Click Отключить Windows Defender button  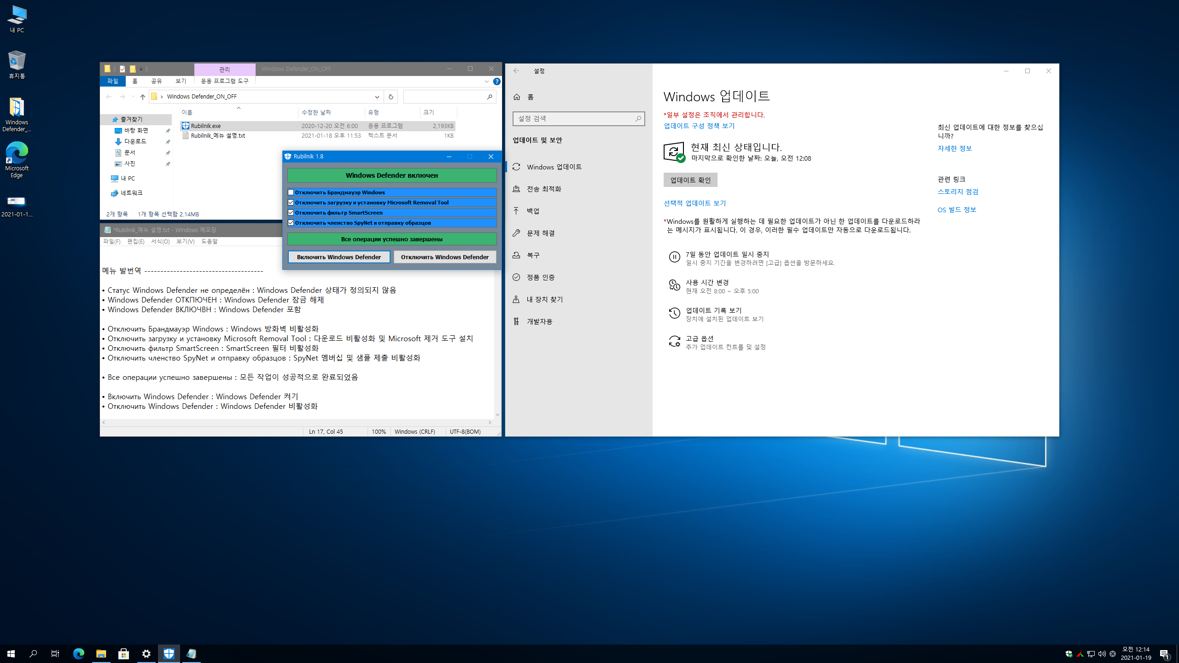444,257
